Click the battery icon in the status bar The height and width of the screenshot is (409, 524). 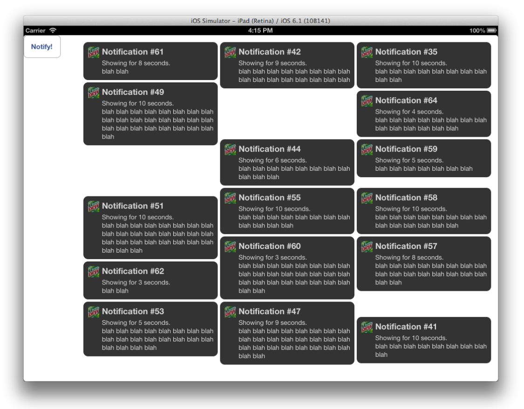point(491,30)
